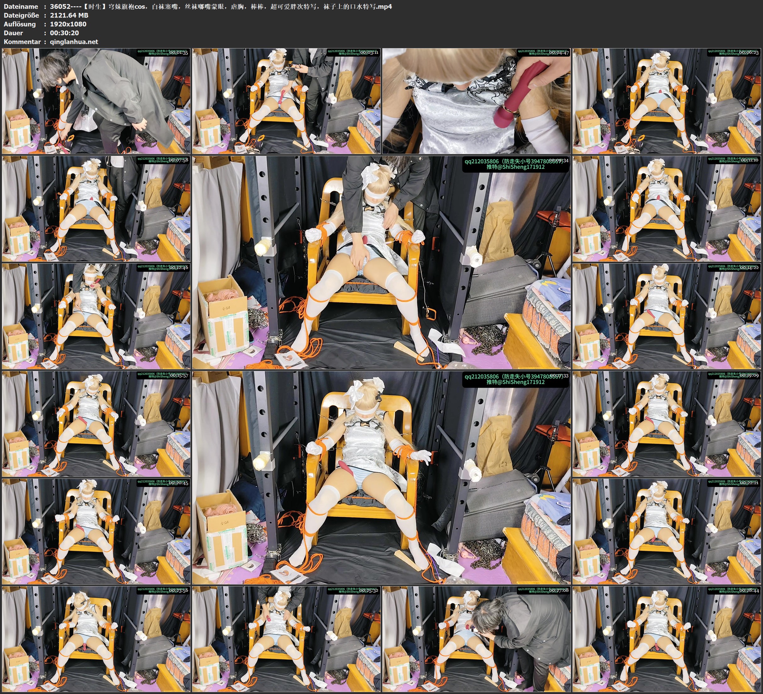Open the thumbnail timestamped 00:15:57
763x694 pixels.
click(x=96, y=424)
